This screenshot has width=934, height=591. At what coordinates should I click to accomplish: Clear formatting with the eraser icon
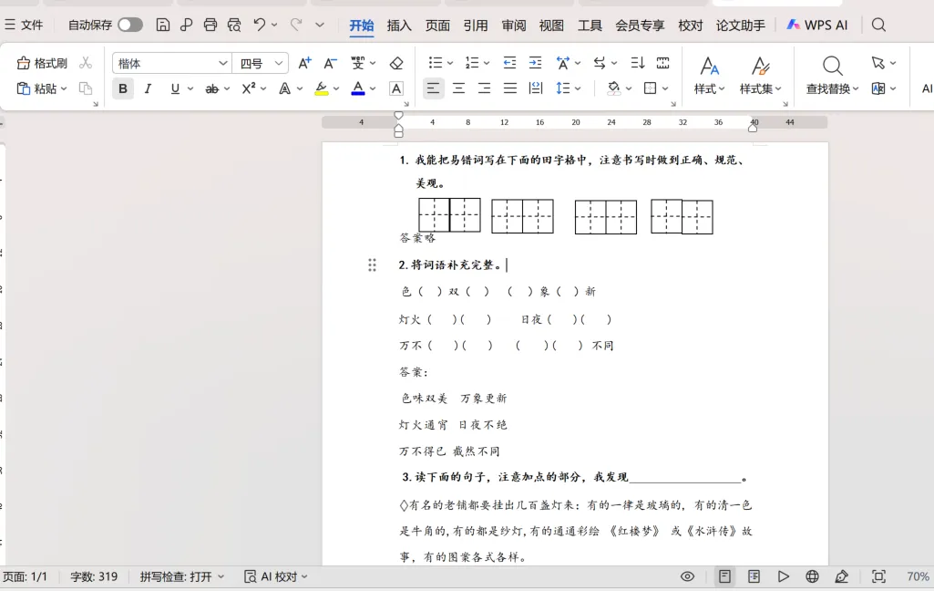point(396,63)
